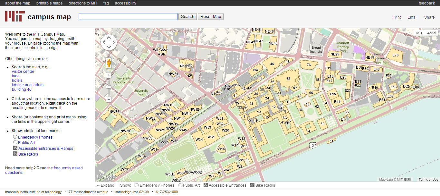Click the sidebar wheelchair accessibility icon
Image resolution: width=440 pixels, height=196 pixels.
(x=15, y=148)
